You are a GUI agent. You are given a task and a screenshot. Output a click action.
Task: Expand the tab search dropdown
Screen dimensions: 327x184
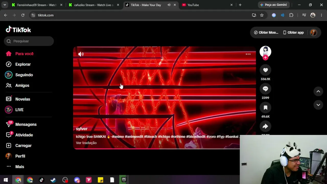pyautogui.click(x=5, y=5)
